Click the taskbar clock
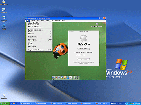Image resolution: width=141 pixels, height=105 pixels. pos(137,104)
